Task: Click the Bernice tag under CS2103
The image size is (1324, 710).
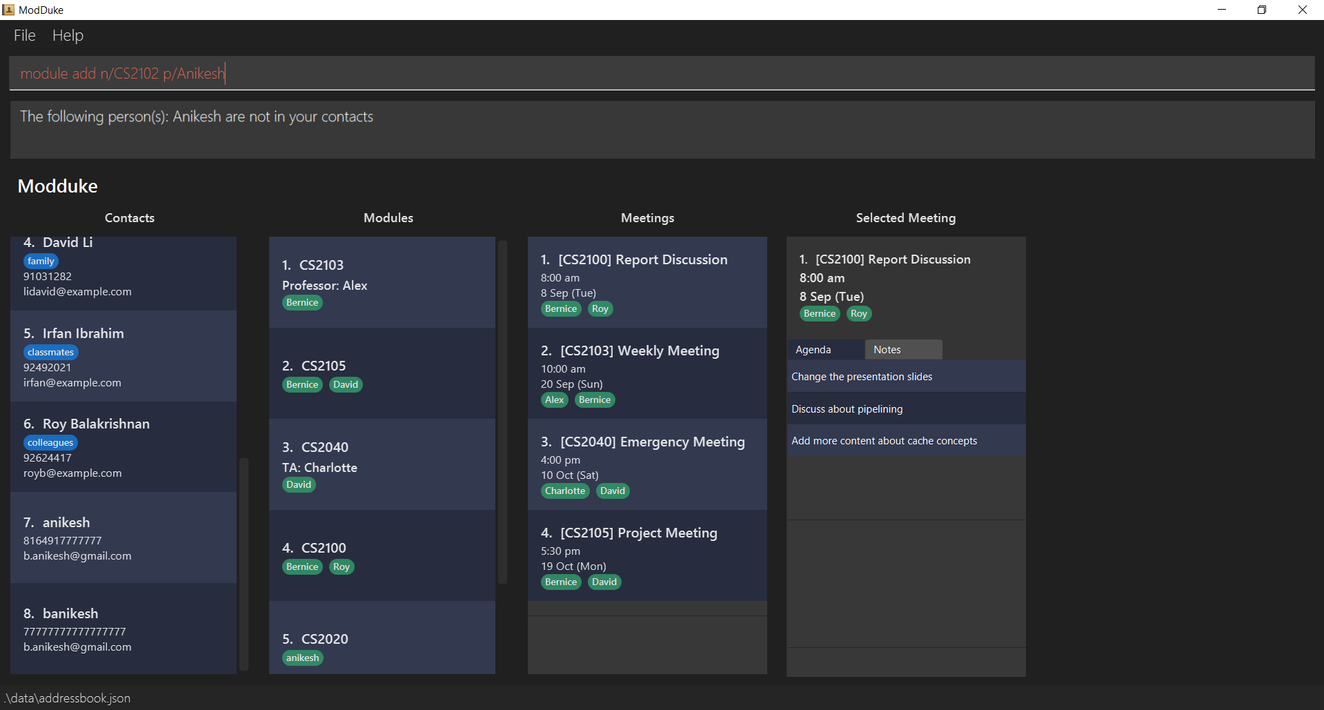Action: [x=302, y=302]
